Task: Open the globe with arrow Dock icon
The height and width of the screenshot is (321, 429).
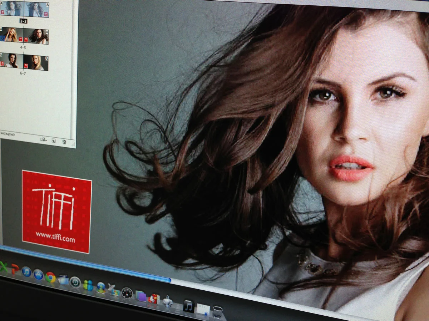Action: pyautogui.click(x=101, y=287)
